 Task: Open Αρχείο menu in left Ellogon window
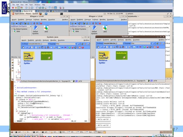click(x=14, y=20)
